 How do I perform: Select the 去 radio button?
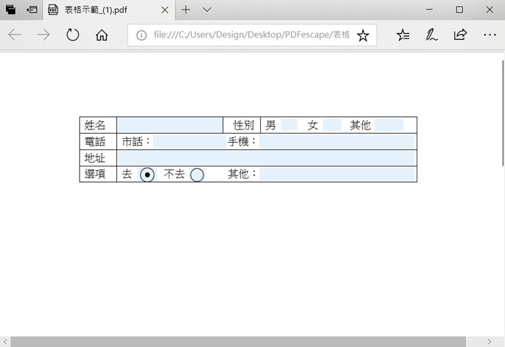(147, 175)
